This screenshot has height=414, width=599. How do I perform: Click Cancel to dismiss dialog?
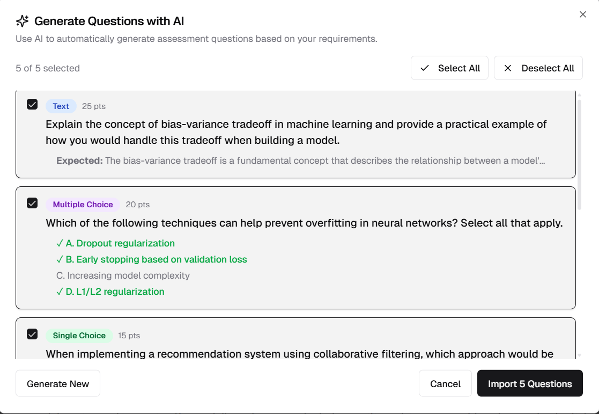coord(445,383)
